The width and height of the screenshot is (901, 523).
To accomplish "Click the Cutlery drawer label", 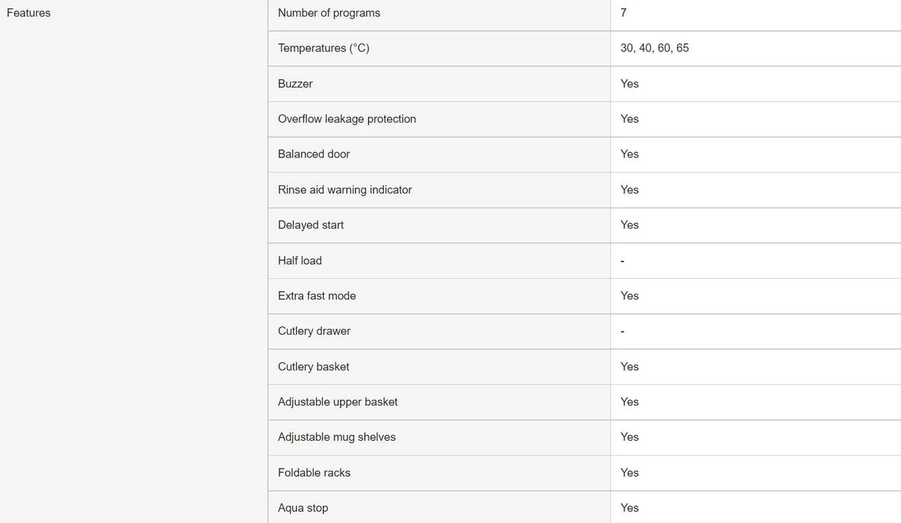I will (x=314, y=331).
